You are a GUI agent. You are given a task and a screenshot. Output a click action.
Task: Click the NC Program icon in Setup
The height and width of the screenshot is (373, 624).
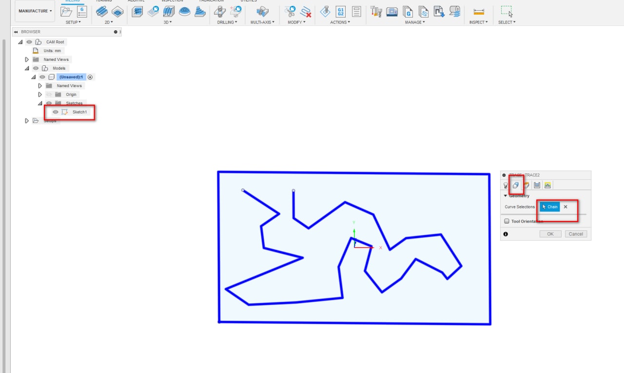pos(81,12)
